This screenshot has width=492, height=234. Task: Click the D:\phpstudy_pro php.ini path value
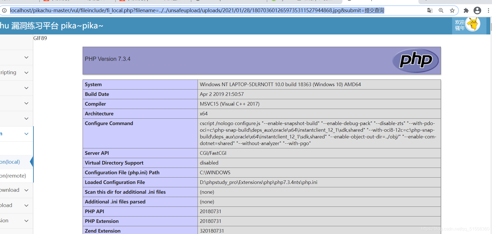(x=258, y=182)
